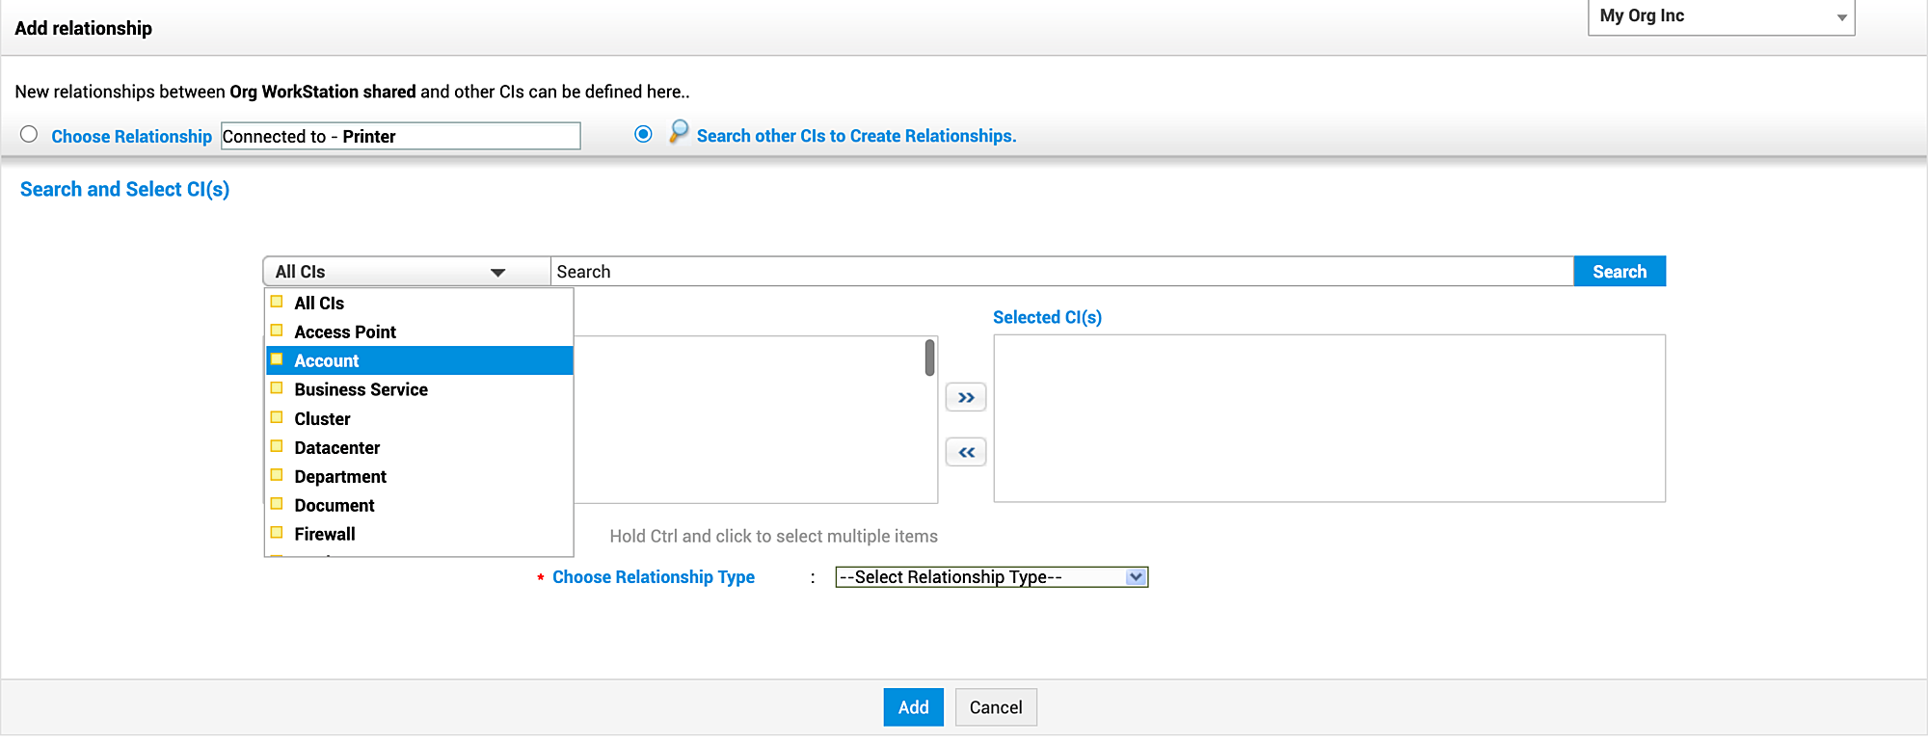The width and height of the screenshot is (1928, 743).
Task: Click the Search text input field
Action: click(1060, 272)
